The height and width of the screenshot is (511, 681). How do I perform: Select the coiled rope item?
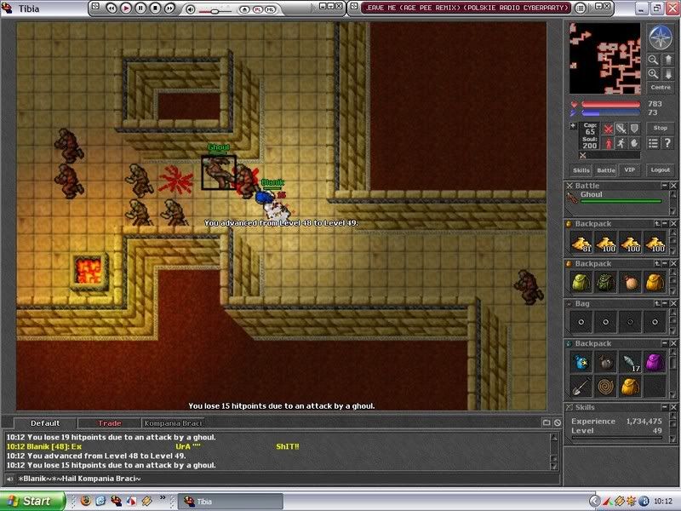(605, 387)
